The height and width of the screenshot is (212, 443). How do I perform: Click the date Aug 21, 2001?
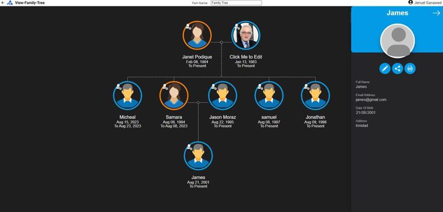pos(198,182)
